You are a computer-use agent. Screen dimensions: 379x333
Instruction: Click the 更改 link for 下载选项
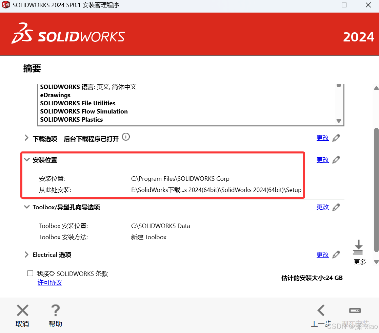coord(323,138)
